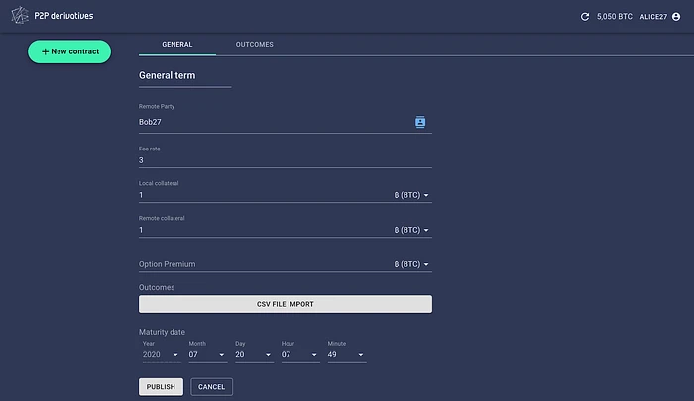Expand the maturity Year dropdown
Viewport: 694px width, 401px height.
point(160,353)
